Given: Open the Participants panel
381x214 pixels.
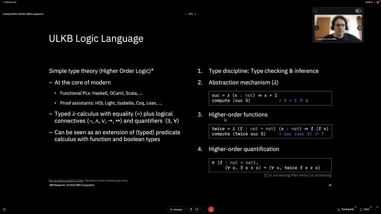Looking at the screenshot, I should click(346, 209).
